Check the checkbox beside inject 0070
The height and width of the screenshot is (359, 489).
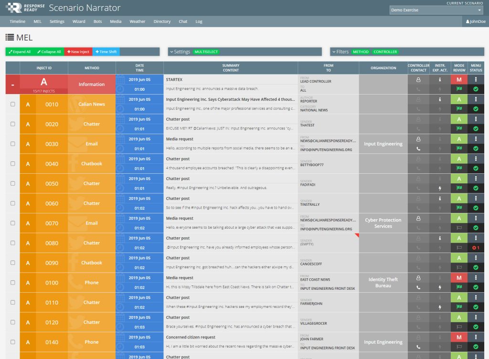[12, 223]
